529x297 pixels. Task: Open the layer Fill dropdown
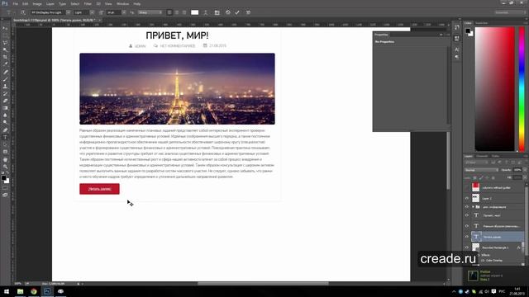pyautogui.click(x=525, y=177)
